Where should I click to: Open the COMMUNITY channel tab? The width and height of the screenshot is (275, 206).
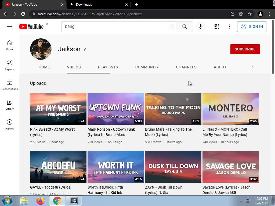[147, 67]
